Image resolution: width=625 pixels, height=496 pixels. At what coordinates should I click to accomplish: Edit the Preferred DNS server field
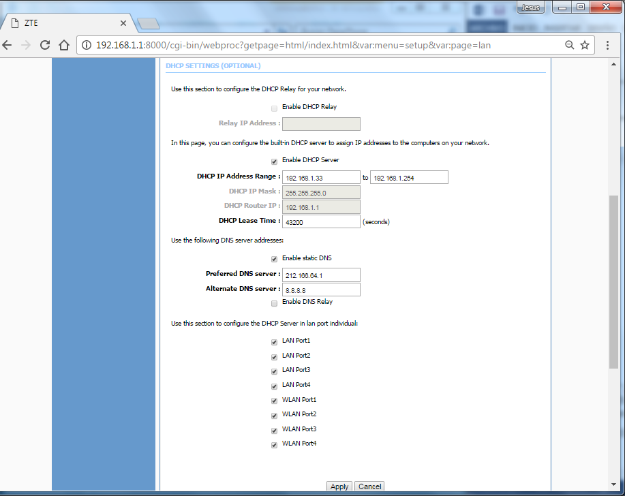click(x=321, y=275)
